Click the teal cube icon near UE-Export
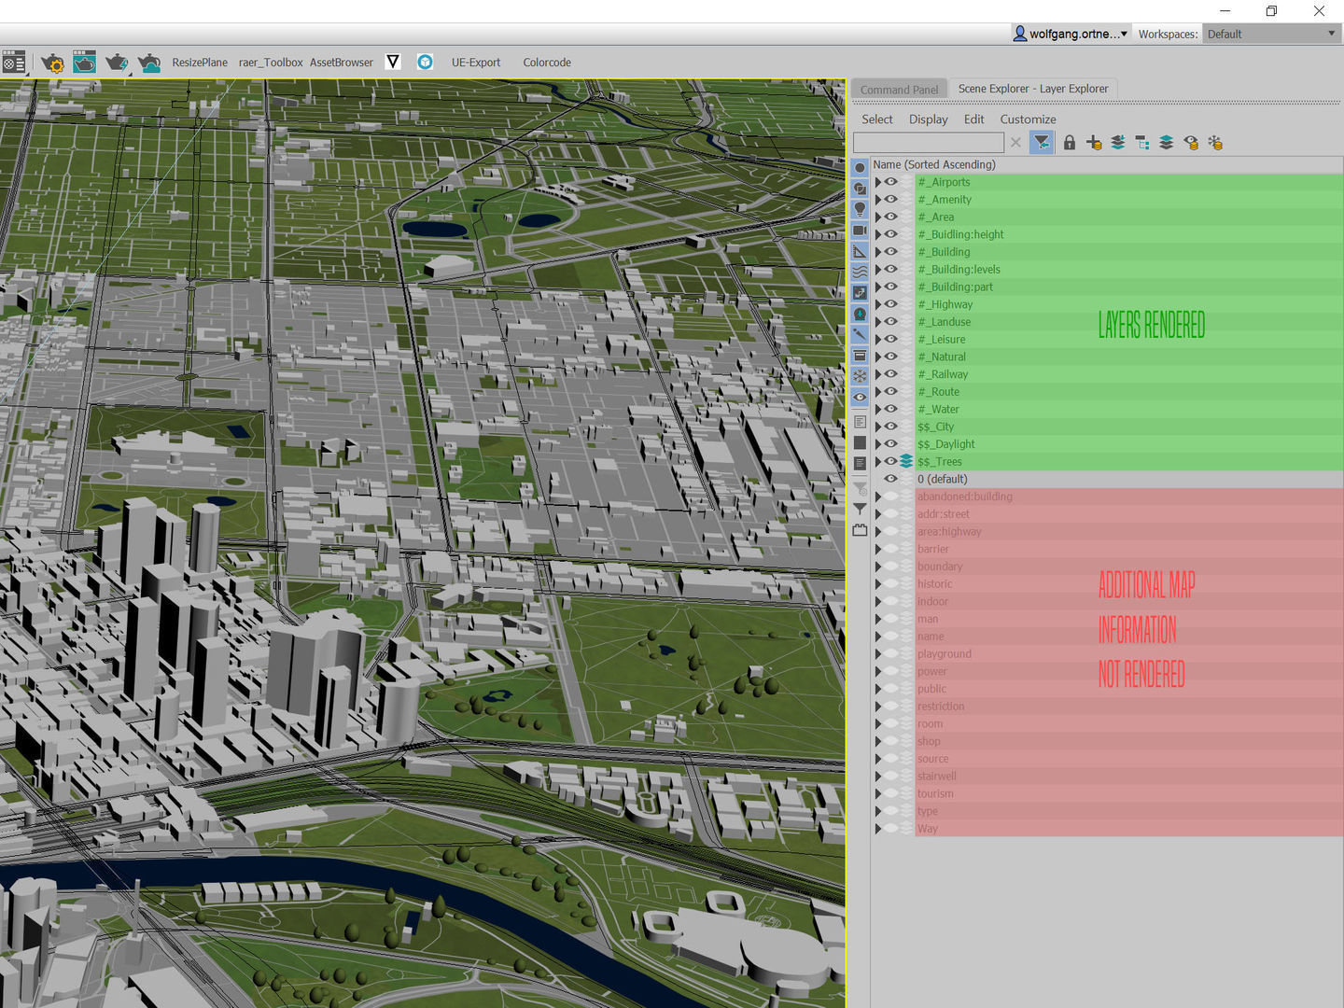Viewport: 1344px width, 1008px height. [425, 62]
